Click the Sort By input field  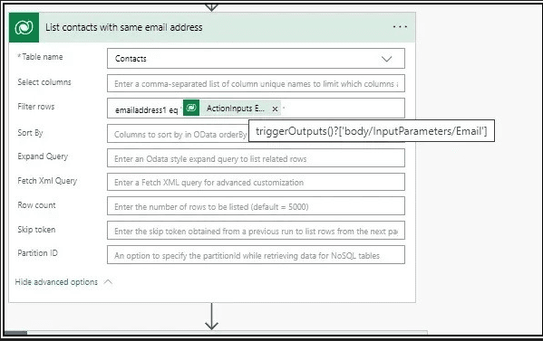click(178, 134)
